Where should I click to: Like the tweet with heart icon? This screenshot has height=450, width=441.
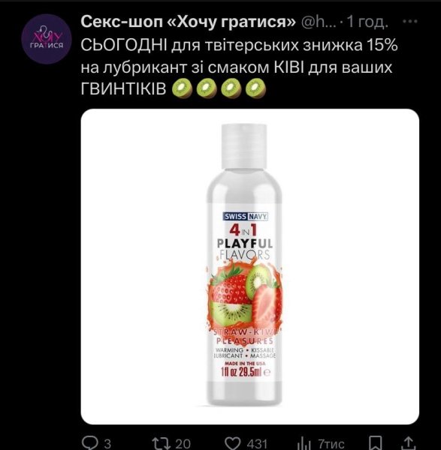233,443
